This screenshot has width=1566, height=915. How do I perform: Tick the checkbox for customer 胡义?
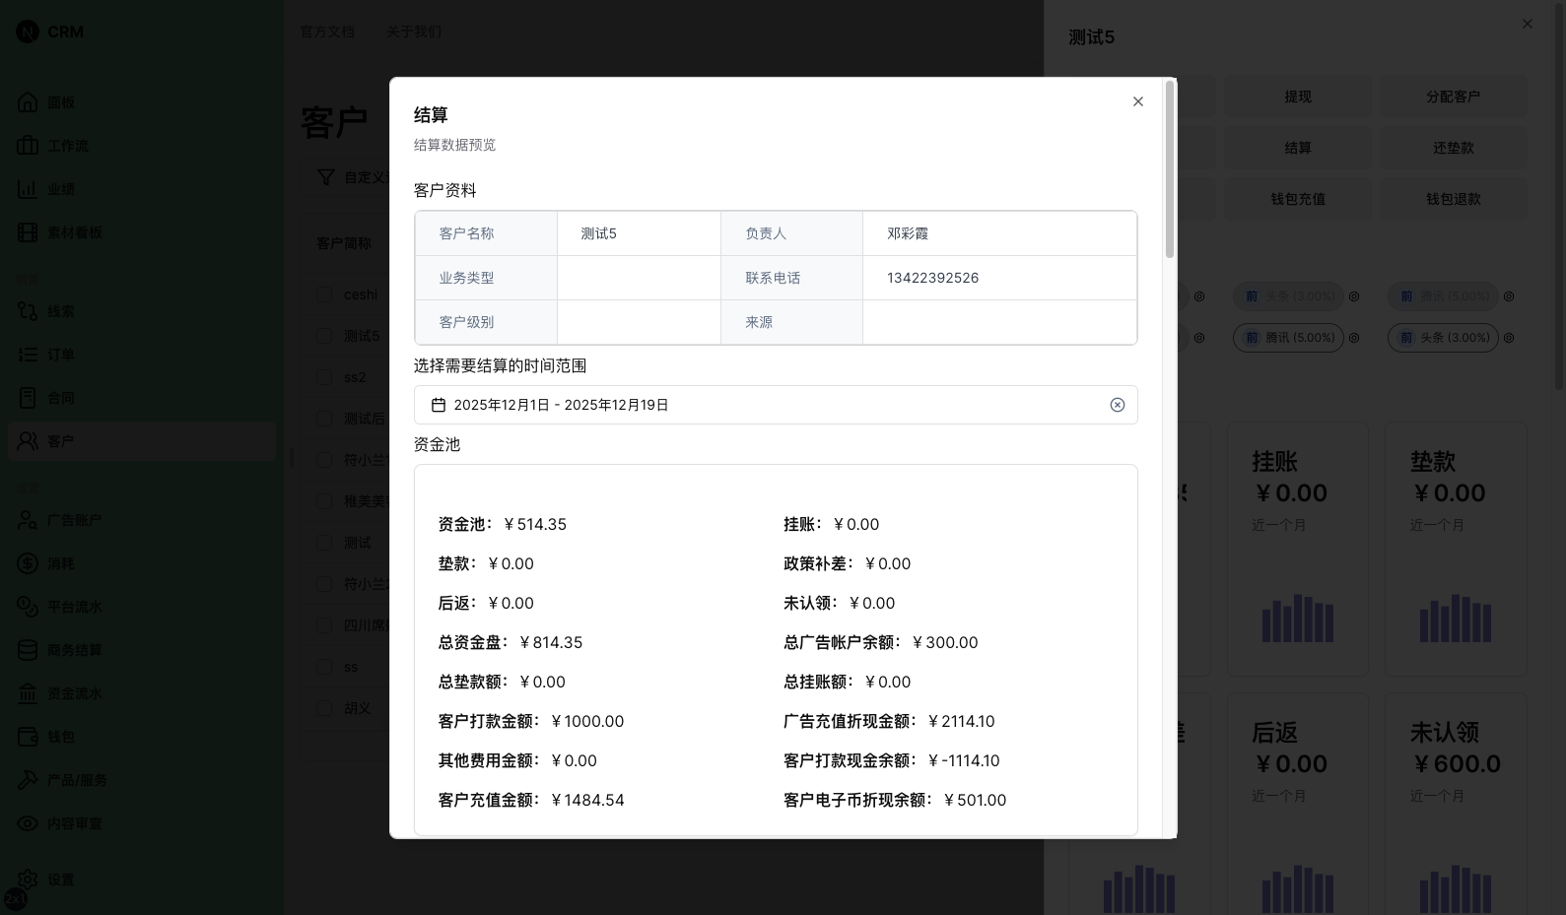coord(324,708)
